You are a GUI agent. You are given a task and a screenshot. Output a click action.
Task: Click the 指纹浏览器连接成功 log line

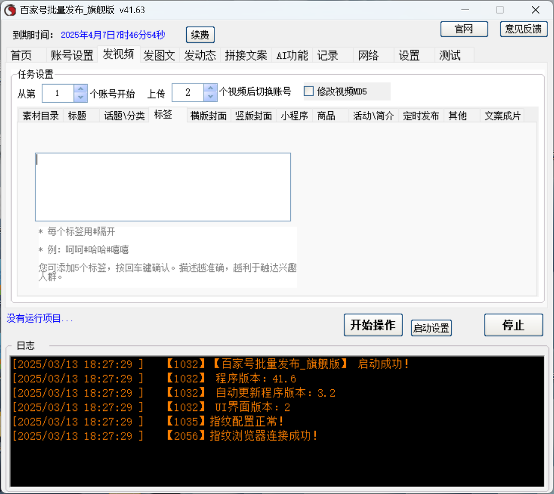(165, 436)
